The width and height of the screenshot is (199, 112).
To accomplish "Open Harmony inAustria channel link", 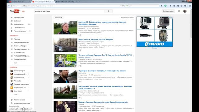I will (84, 58).
